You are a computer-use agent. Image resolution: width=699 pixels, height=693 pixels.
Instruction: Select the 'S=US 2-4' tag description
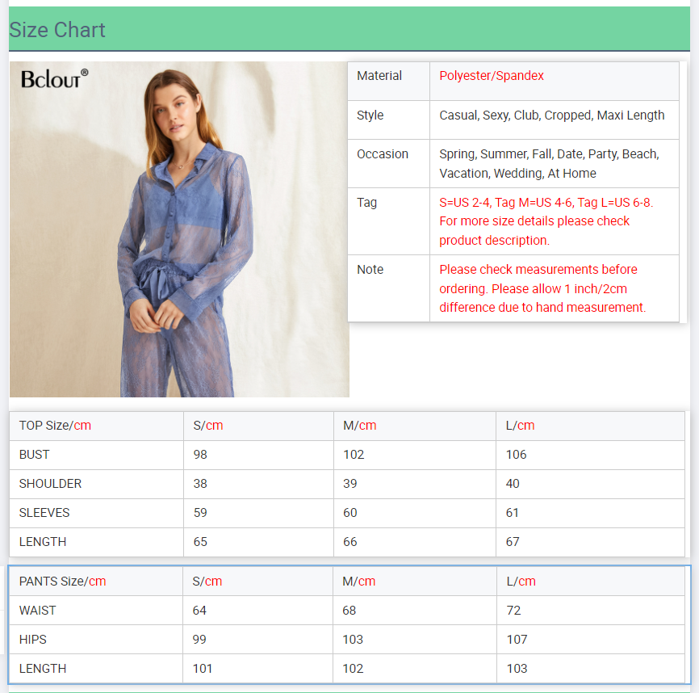click(x=546, y=221)
